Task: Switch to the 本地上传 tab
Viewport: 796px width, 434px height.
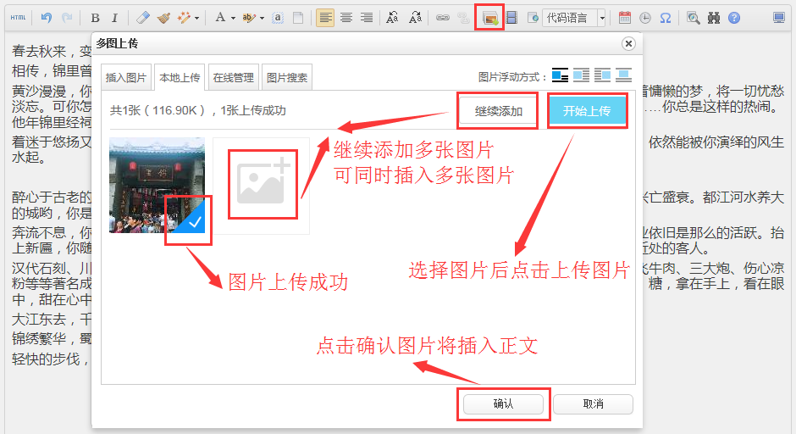Action: coord(180,77)
